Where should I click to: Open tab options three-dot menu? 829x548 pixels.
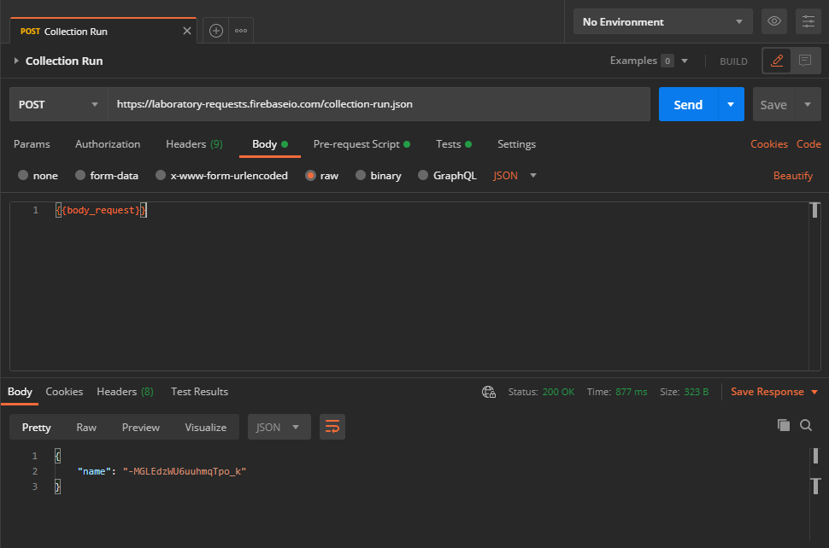tap(241, 31)
